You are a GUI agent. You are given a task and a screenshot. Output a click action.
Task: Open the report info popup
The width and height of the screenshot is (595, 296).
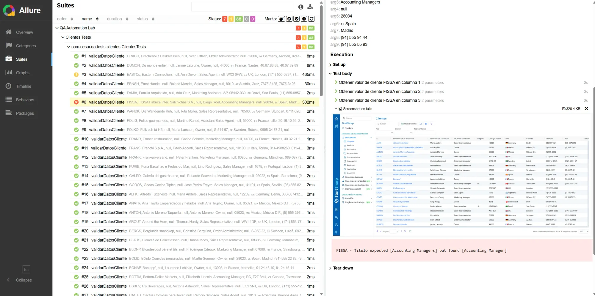[x=300, y=7]
